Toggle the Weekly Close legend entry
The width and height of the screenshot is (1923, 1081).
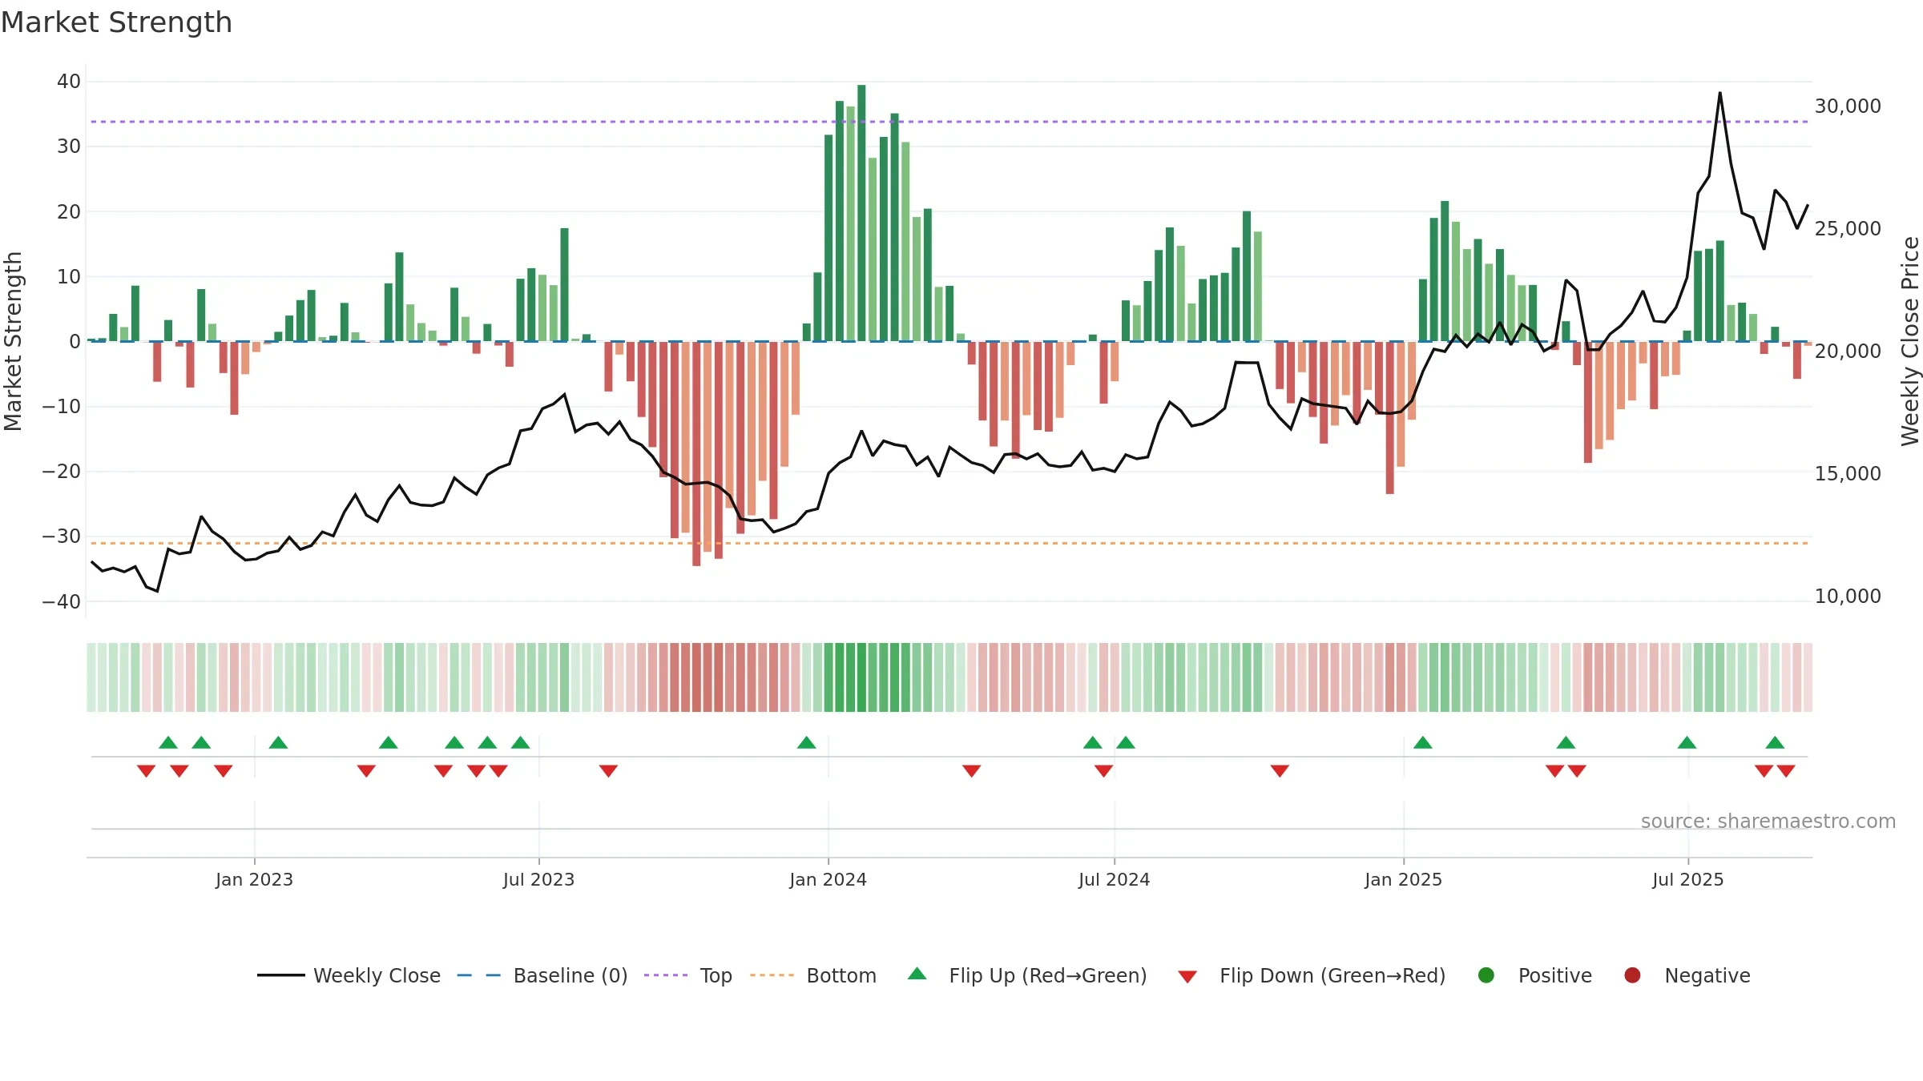coord(349,975)
